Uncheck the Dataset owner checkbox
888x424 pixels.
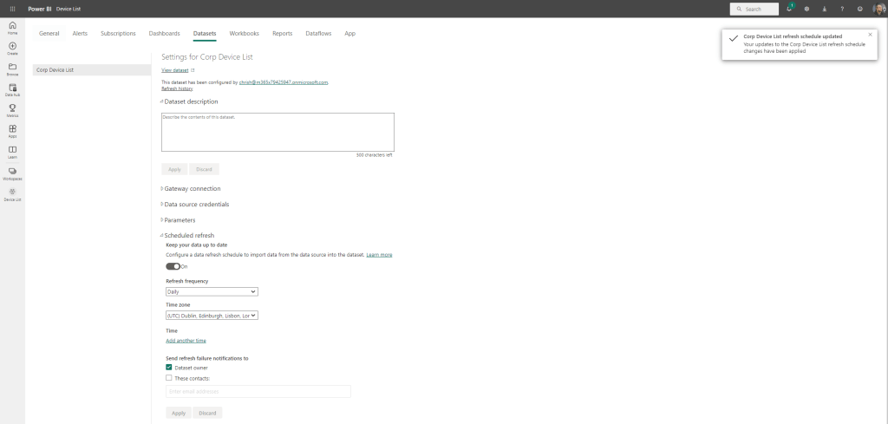click(x=169, y=368)
